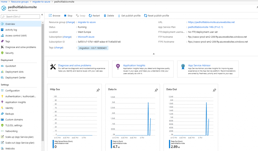Click Get publish profile button
This screenshot has width=258, height=151.
[129, 16]
